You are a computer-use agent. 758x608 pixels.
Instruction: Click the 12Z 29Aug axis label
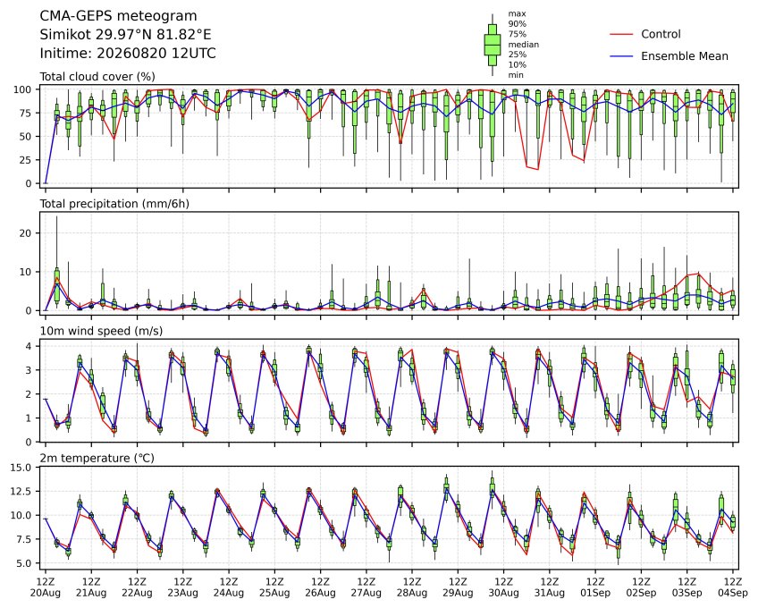(x=458, y=587)
